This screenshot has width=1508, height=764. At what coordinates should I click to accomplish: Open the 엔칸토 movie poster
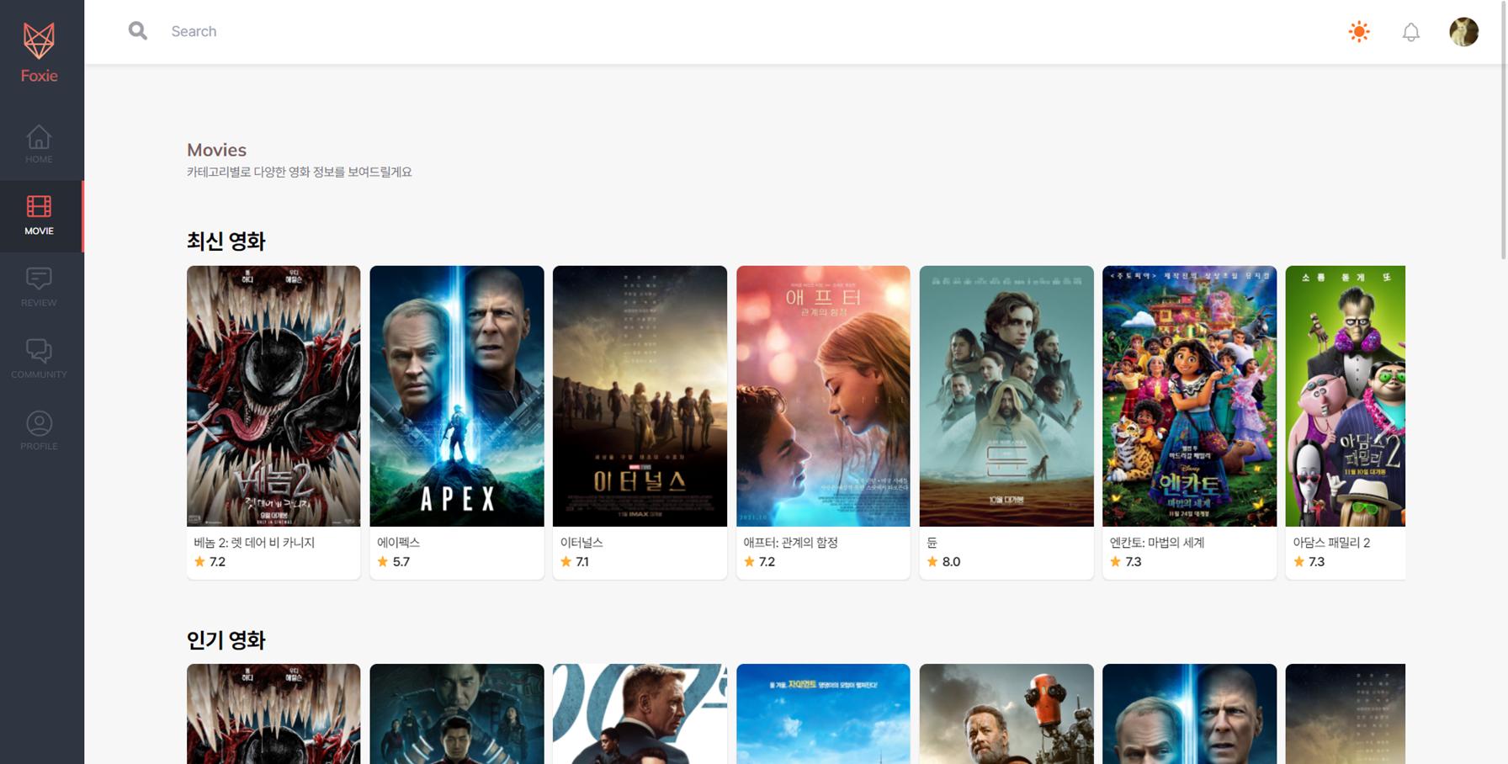1189,396
